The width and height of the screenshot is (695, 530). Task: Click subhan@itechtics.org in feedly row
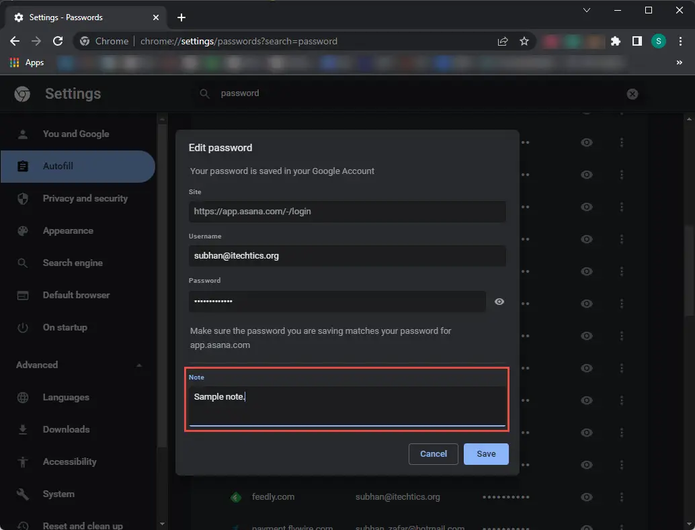tap(398, 497)
